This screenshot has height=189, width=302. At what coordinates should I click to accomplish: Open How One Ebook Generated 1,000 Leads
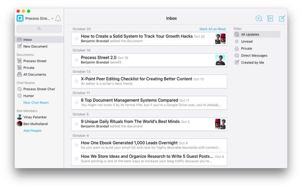point(149,145)
